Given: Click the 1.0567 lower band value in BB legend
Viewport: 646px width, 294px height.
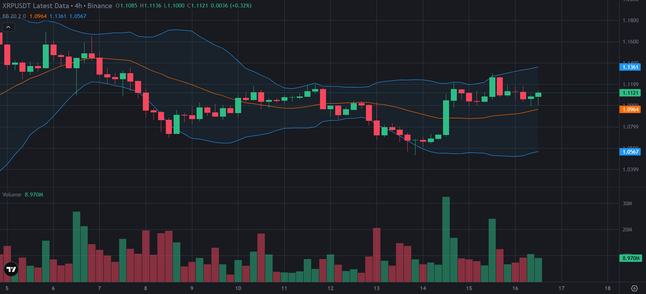Looking at the screenshot, I should click(78, 16).
